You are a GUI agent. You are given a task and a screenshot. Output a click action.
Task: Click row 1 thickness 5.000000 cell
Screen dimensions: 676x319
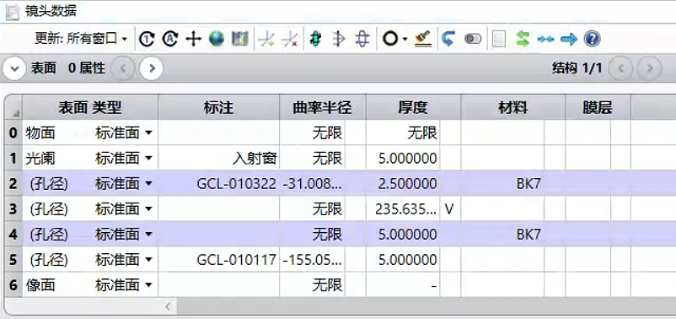403,159
